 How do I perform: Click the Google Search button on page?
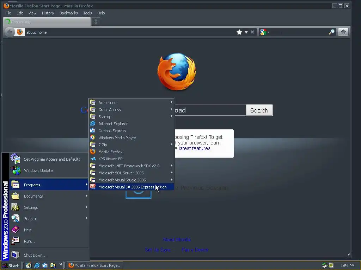click(259, 110)
